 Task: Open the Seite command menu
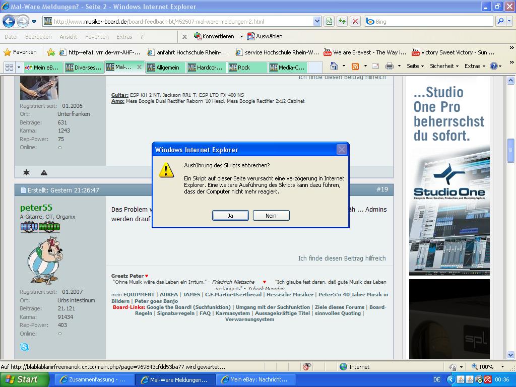pos(415,66)
